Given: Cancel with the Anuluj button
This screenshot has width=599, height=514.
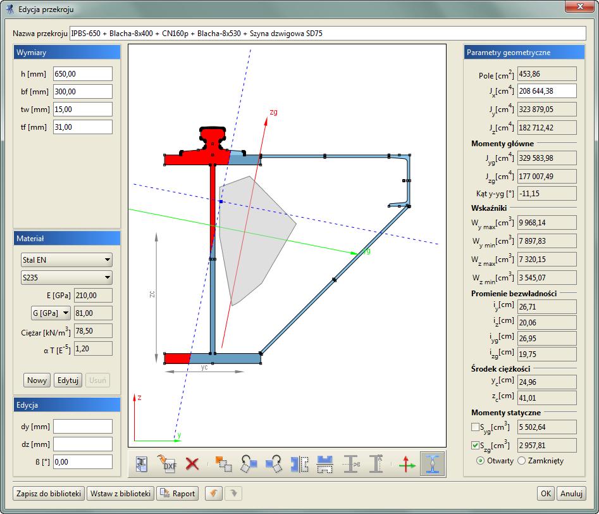Looking at the screenshot, I should coord(571,493).
